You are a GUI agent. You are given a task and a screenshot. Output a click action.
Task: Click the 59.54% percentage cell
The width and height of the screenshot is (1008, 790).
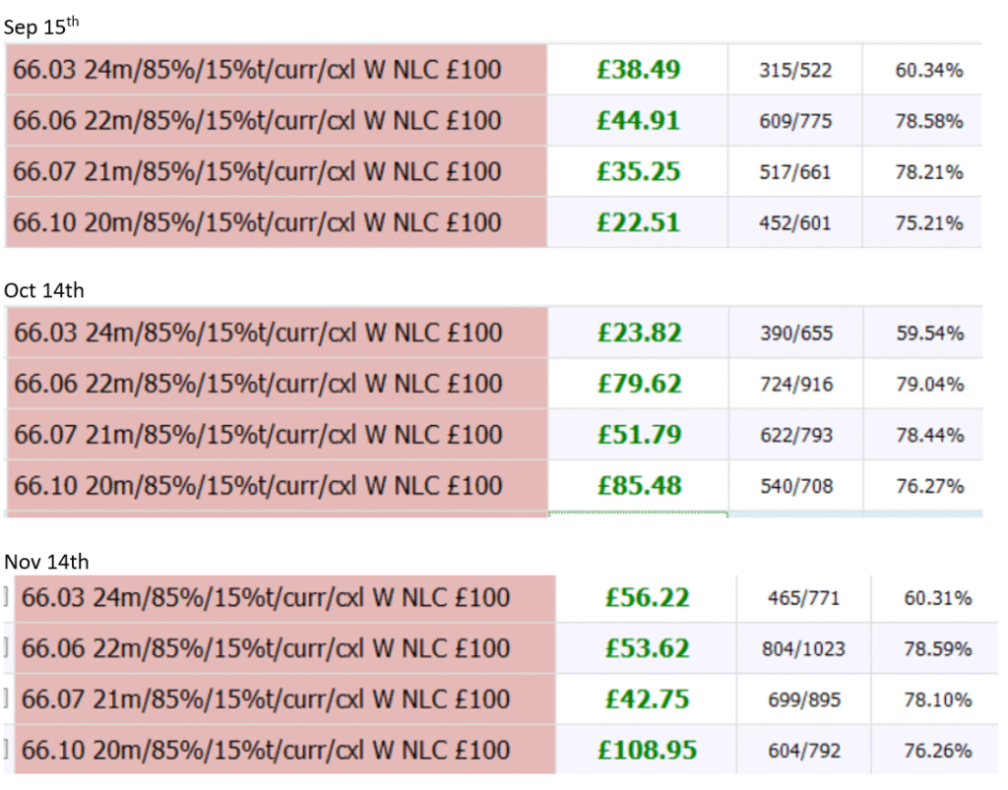tap(928, 333)
